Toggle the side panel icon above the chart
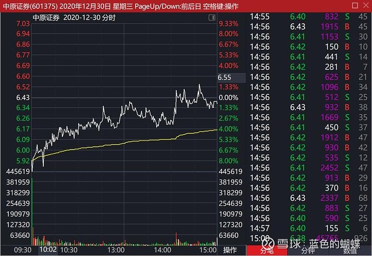This screenshot has width=372, height=256. (x=212, y=17)
